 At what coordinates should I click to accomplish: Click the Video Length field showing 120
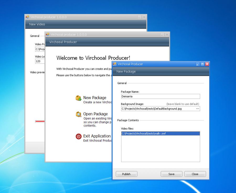(x=40, y=61)
